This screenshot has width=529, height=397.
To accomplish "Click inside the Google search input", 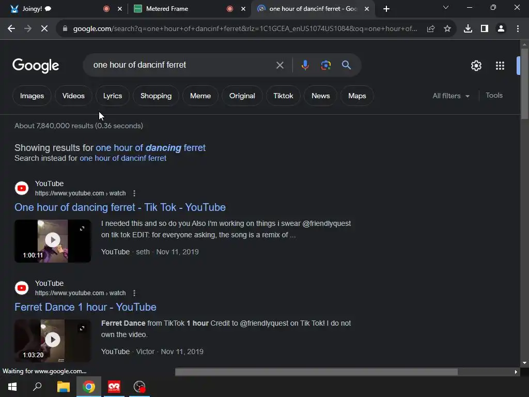I will (182, 65).
